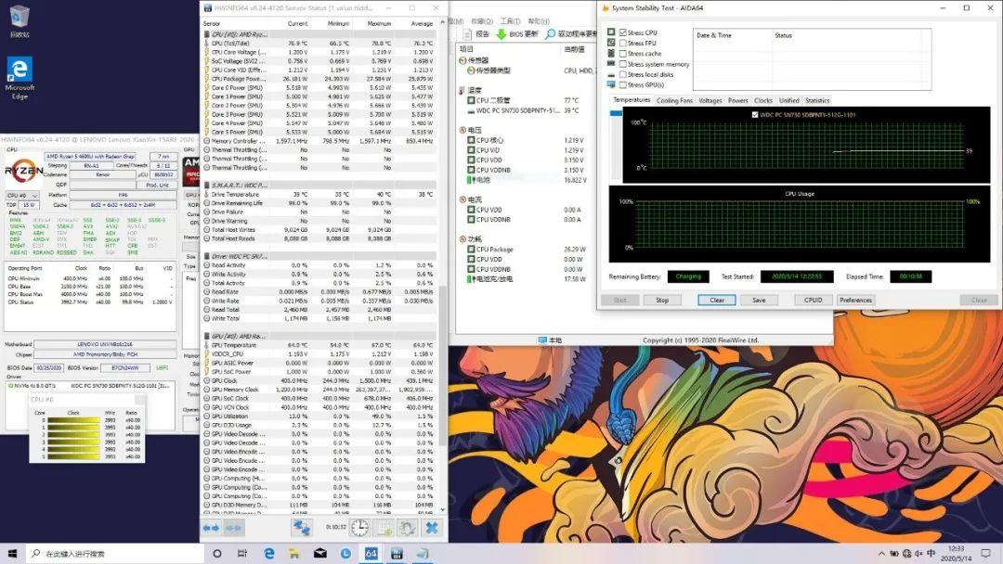Image resolution: width=1003 pixels, height=564 pixels.
Task: Enable the Stress FPU checkbox
Action: (622, 43)
